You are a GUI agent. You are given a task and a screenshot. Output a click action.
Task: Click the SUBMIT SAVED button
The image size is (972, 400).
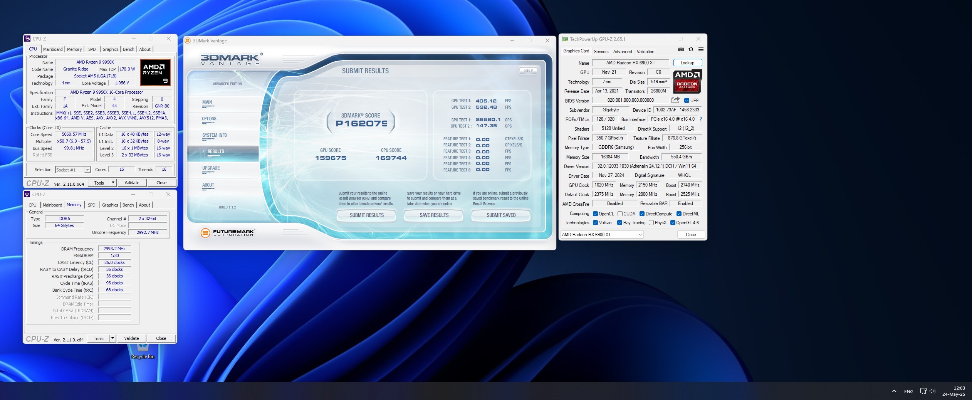coord(501,215)
